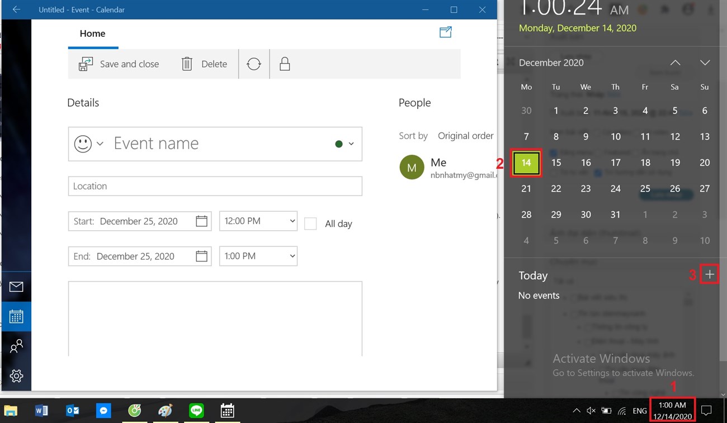Select December 18 in the flyout calendar
The image size is (727, 423).
(645, 163)
